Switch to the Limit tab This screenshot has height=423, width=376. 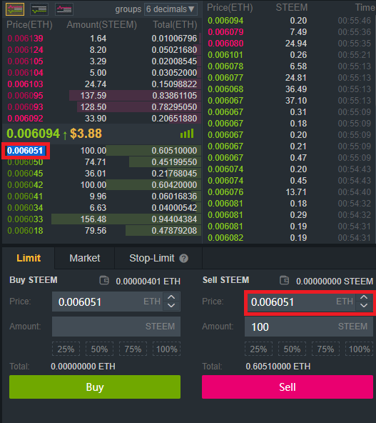point(29,258)
